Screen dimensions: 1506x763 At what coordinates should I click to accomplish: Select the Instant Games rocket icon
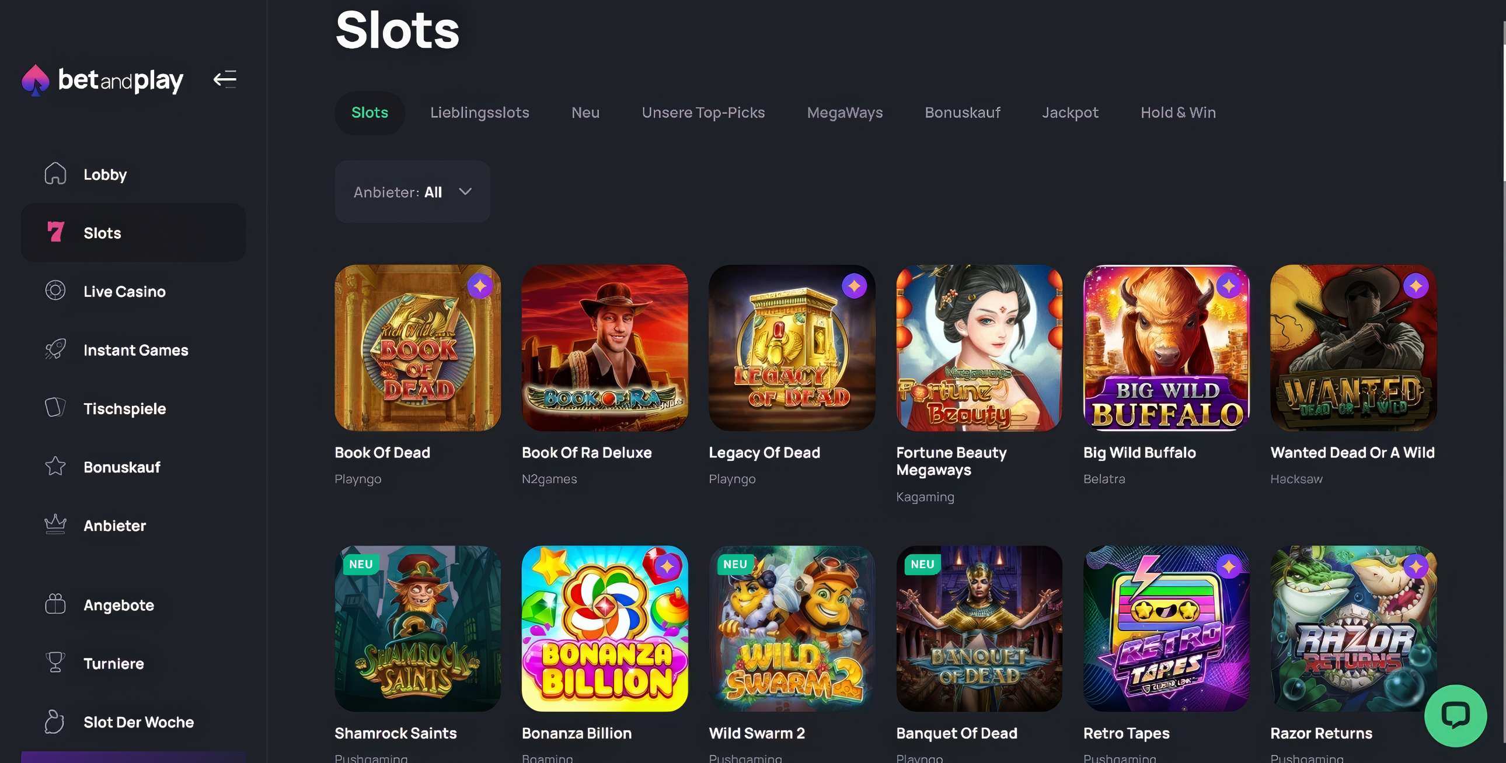pyautogui.click(x=55, y=349)
